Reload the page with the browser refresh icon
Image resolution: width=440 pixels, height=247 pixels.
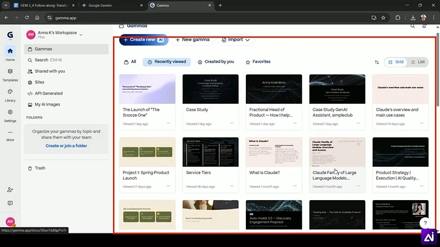click(27, 18)
